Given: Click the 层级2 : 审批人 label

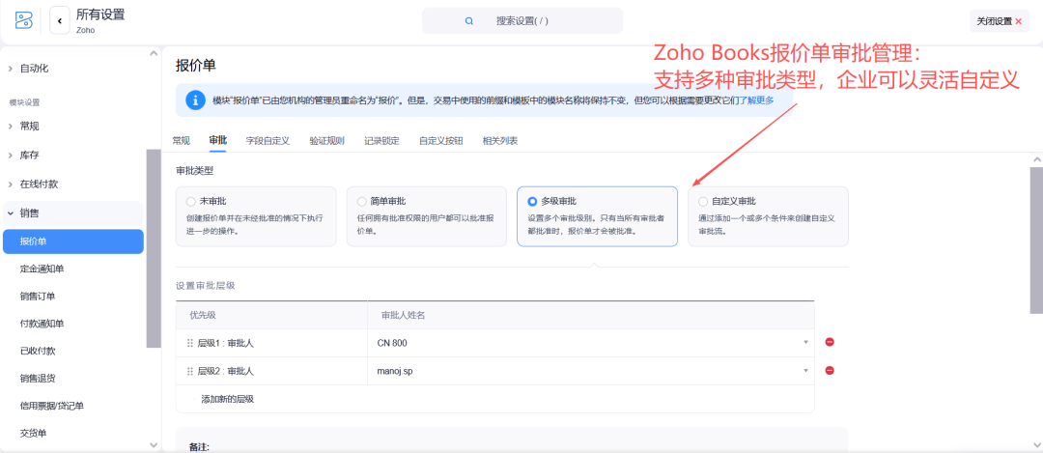Looking at the screenshot, I should 225,371.
